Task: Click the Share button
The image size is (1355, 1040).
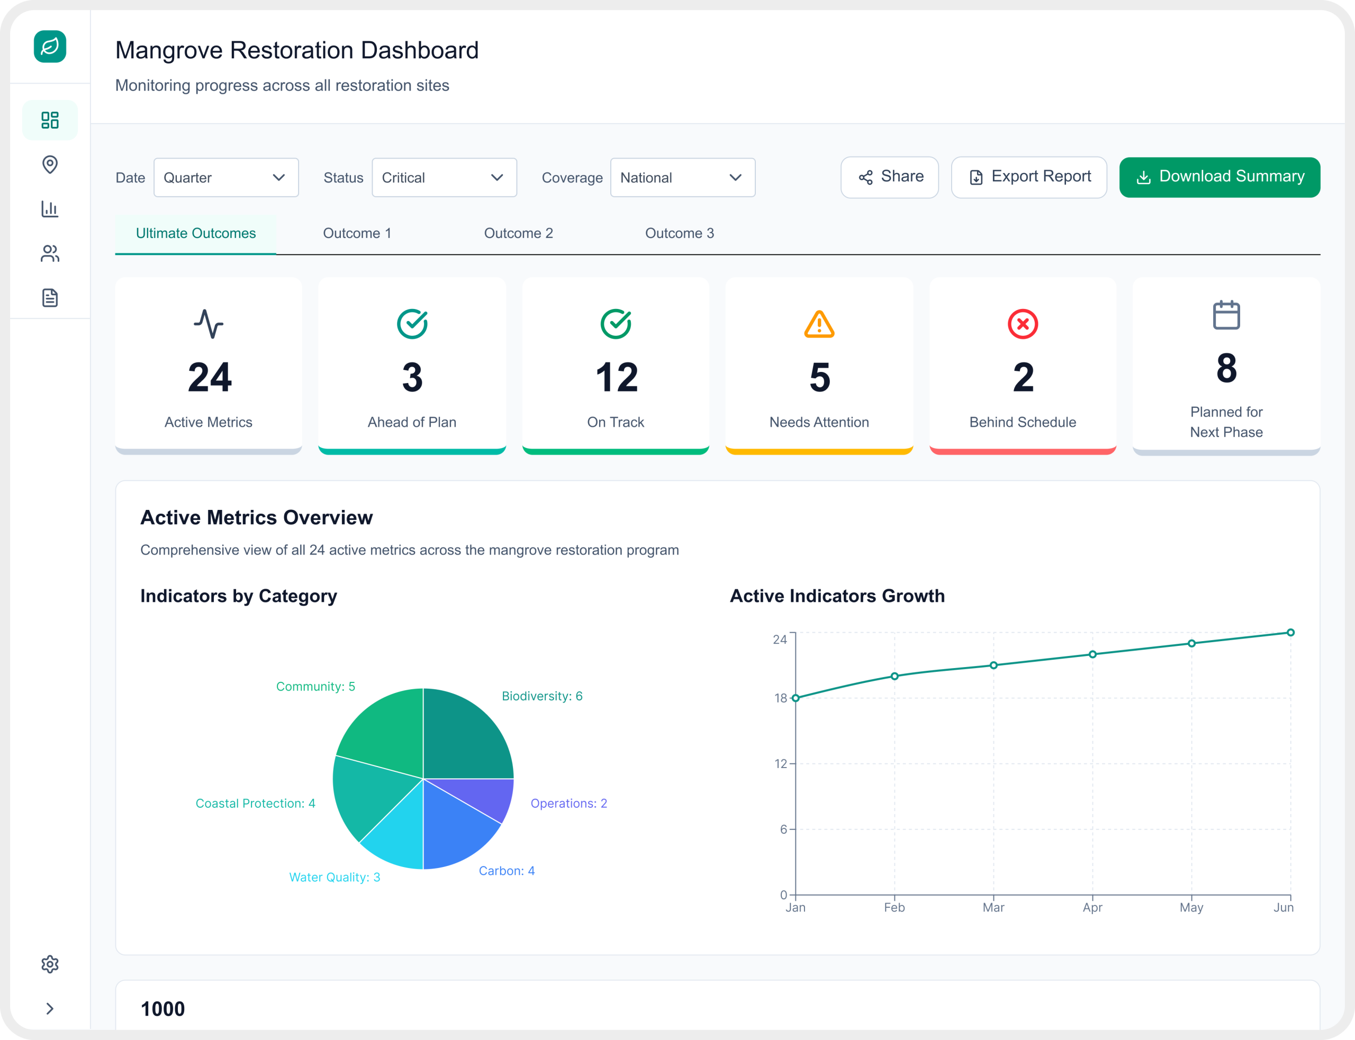Action: point(889,177)
